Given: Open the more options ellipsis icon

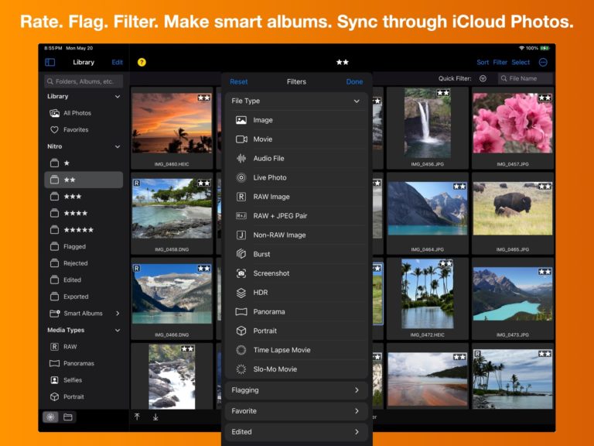Looking at the screenshot, I should point(543,62).
